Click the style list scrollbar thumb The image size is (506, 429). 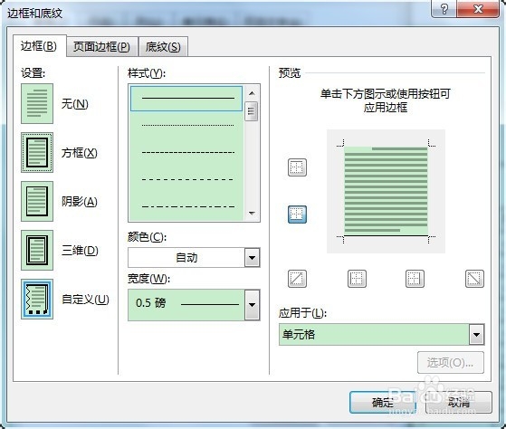251,111
